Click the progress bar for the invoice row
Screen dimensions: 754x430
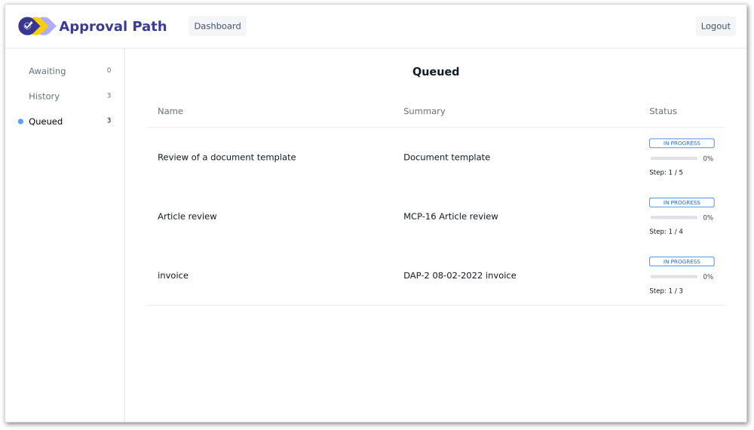pyautogui.click(x=673, y=277)
